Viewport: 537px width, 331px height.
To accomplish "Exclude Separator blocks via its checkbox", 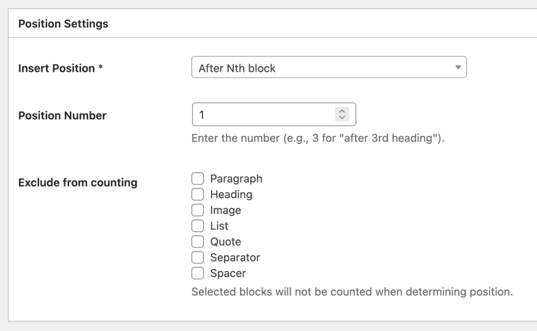I will click(198, 258).
